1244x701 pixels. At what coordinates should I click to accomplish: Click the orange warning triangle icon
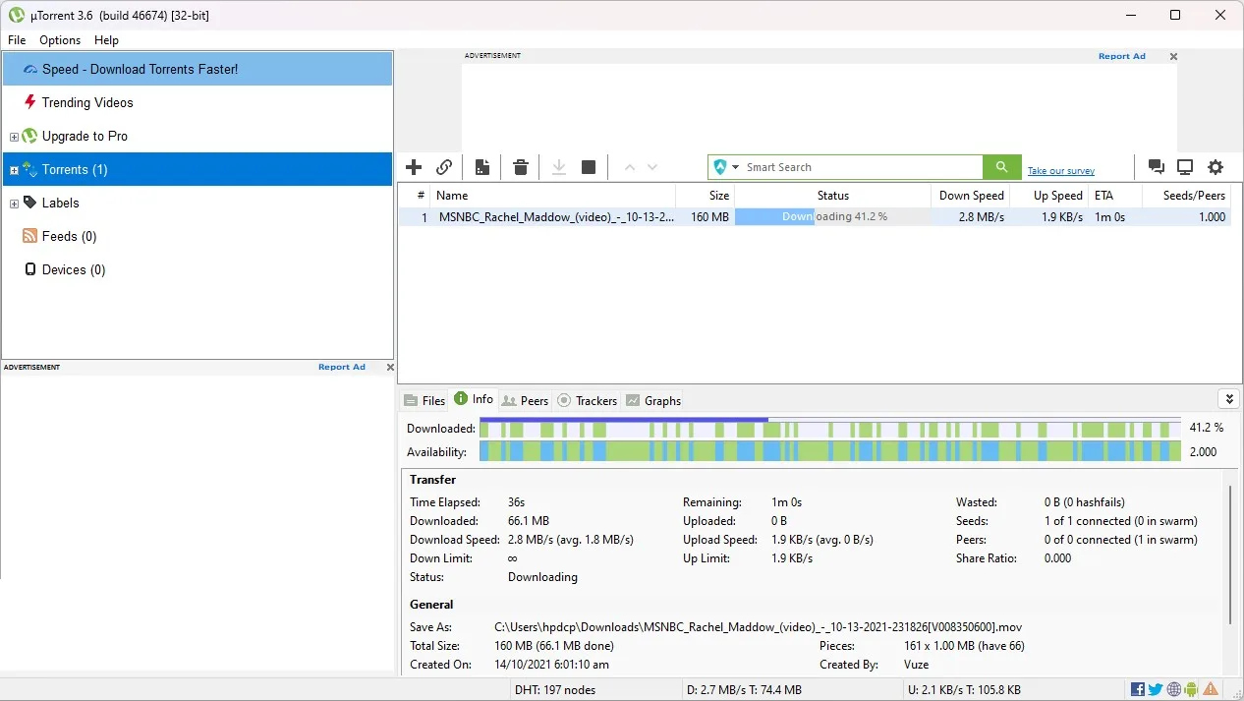[1211, 689]
